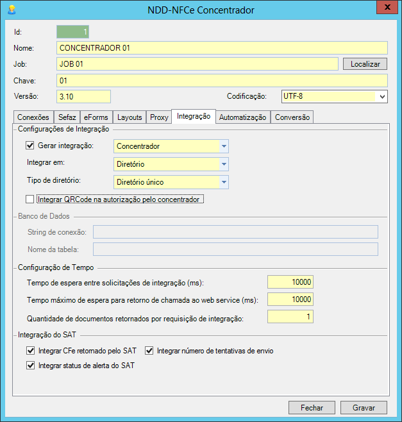Close the NDD-NFCe Concentrador window
402x422 pixels.
coord(385,9)
